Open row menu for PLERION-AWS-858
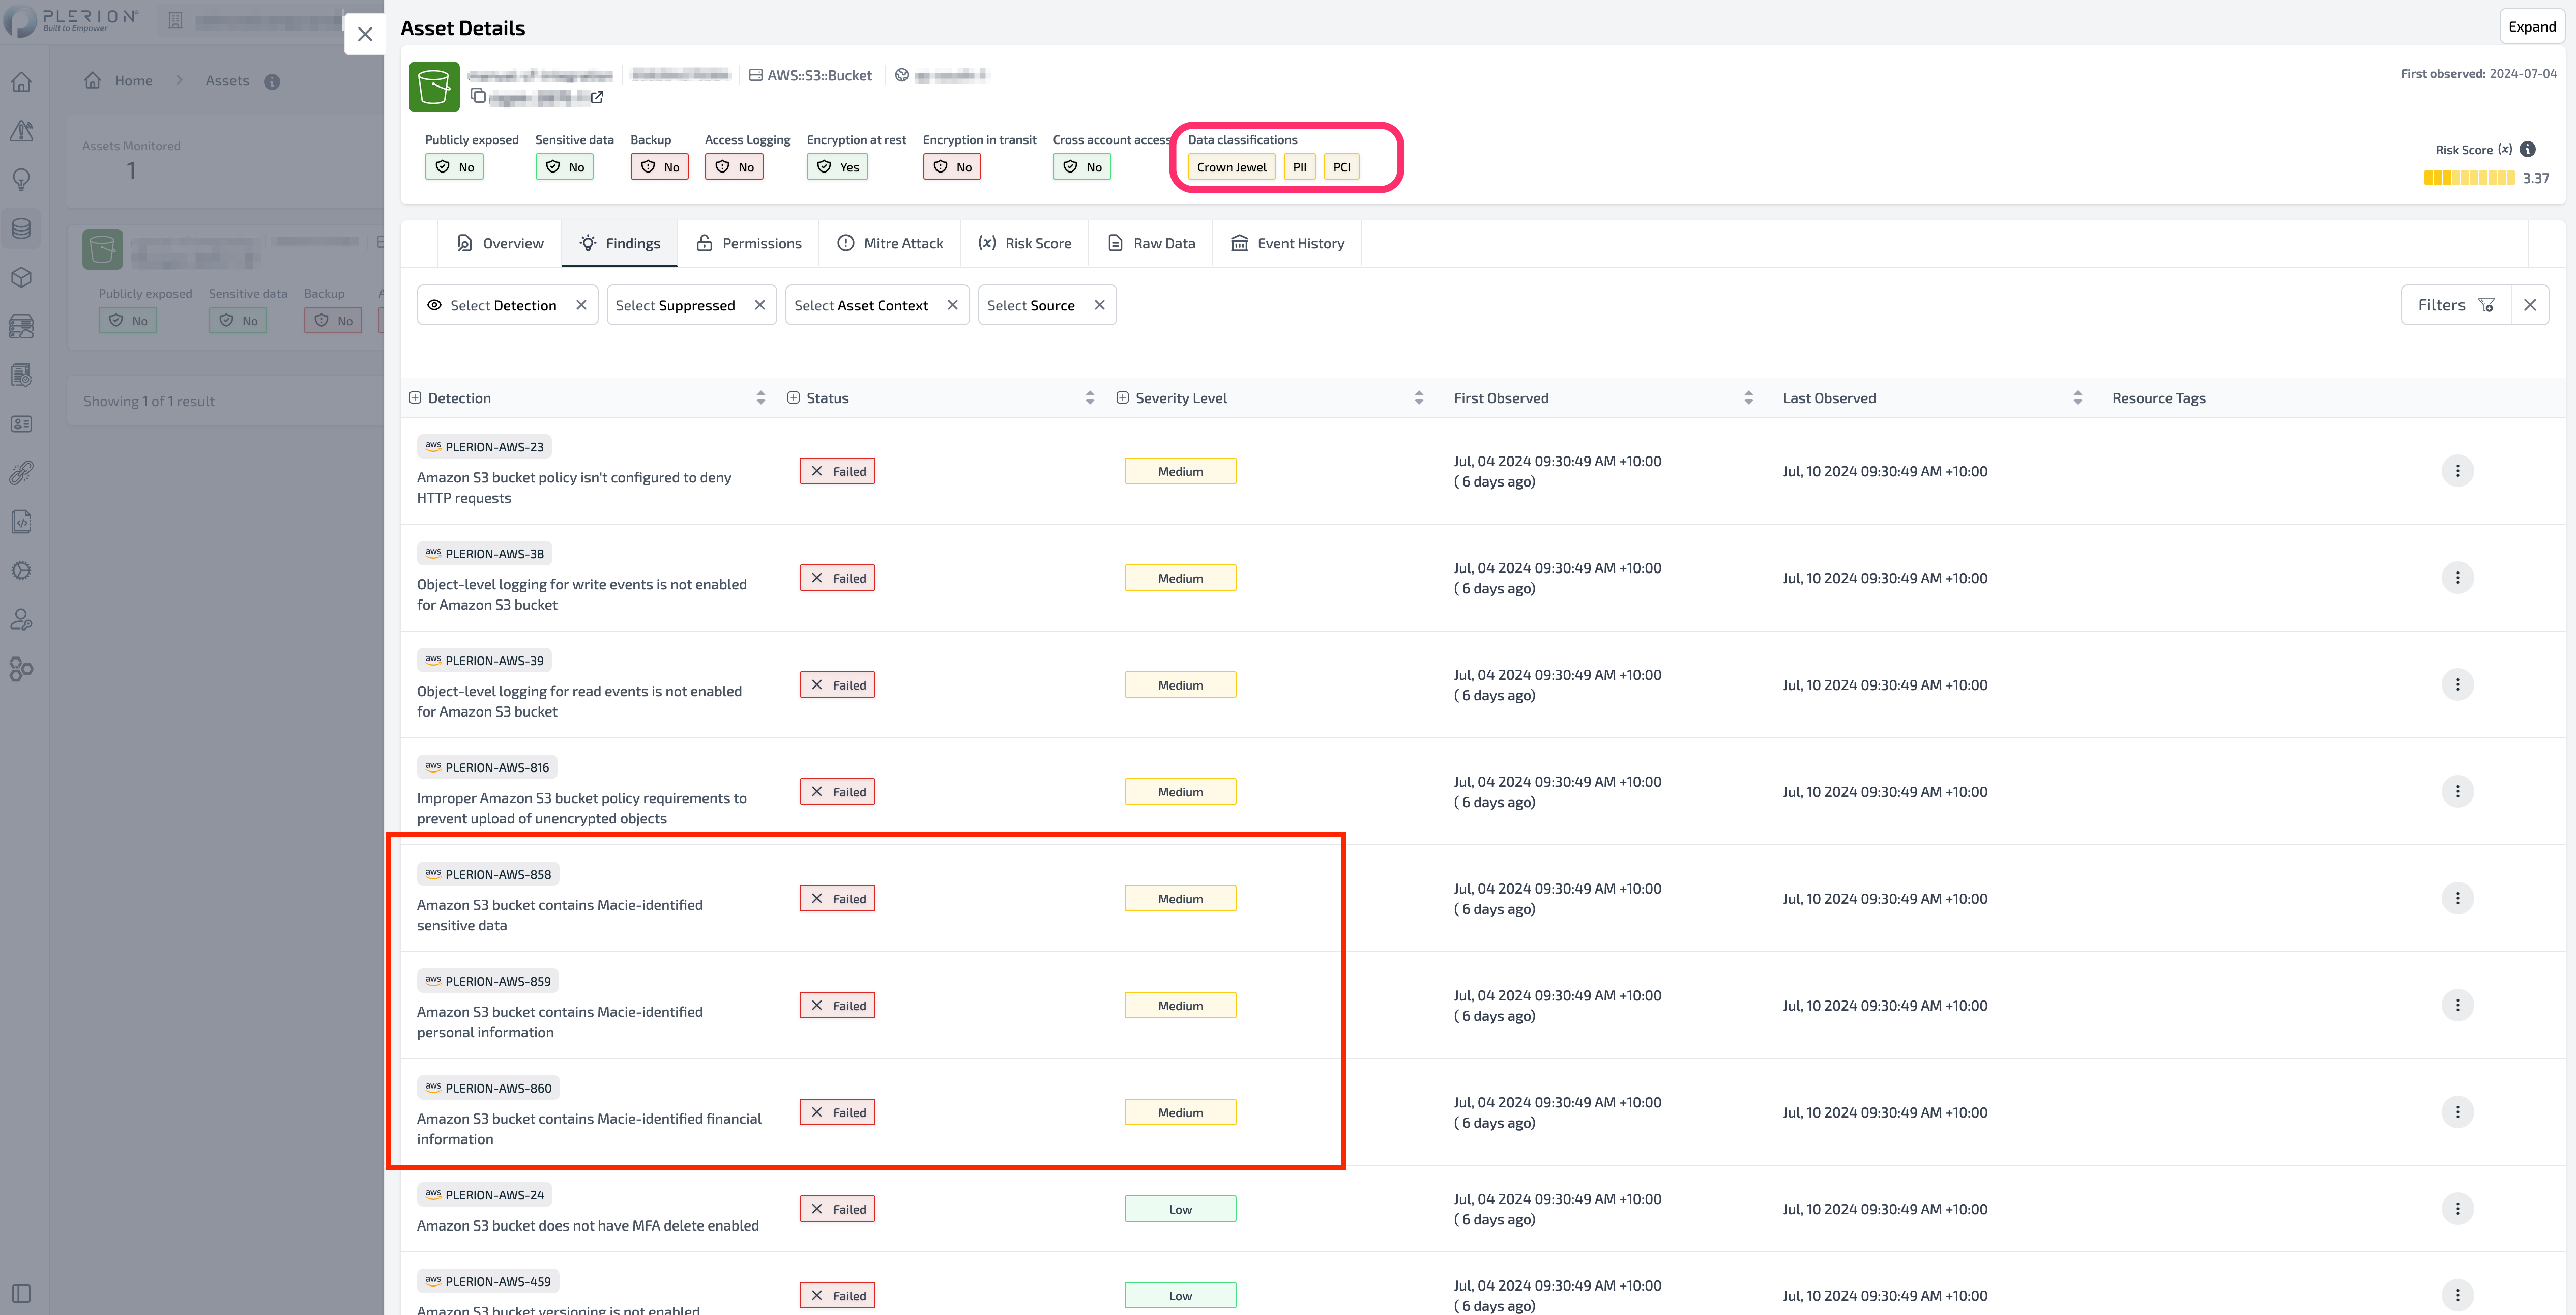2576x1315 pixels. click(x=2458, y=899)
